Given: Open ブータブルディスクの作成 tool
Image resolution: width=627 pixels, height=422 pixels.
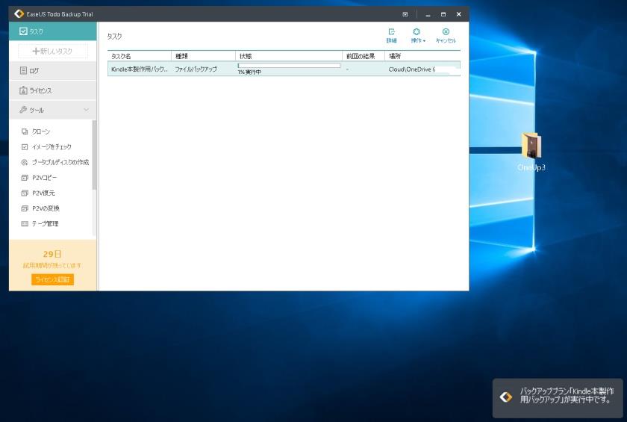Looking at the screenshot, I should pyautogui.click(x=60, y=162).
